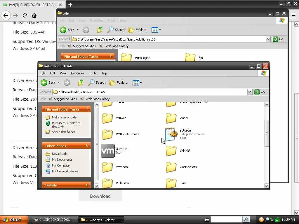Screen dimensions: 299x224
Task: Select iaahci folder icon
Action: 171,118
